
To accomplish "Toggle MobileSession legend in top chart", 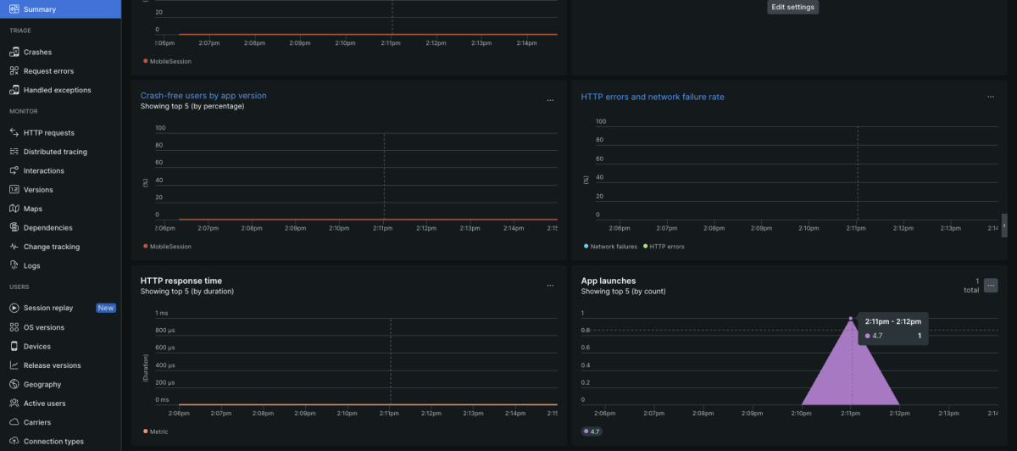I will point(167,61).
